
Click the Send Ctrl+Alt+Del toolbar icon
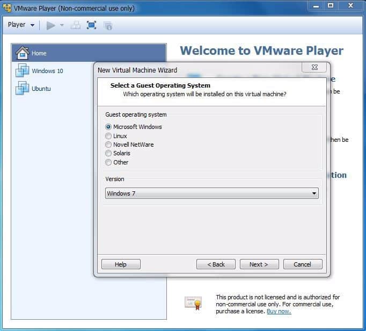tap(76, 25)
